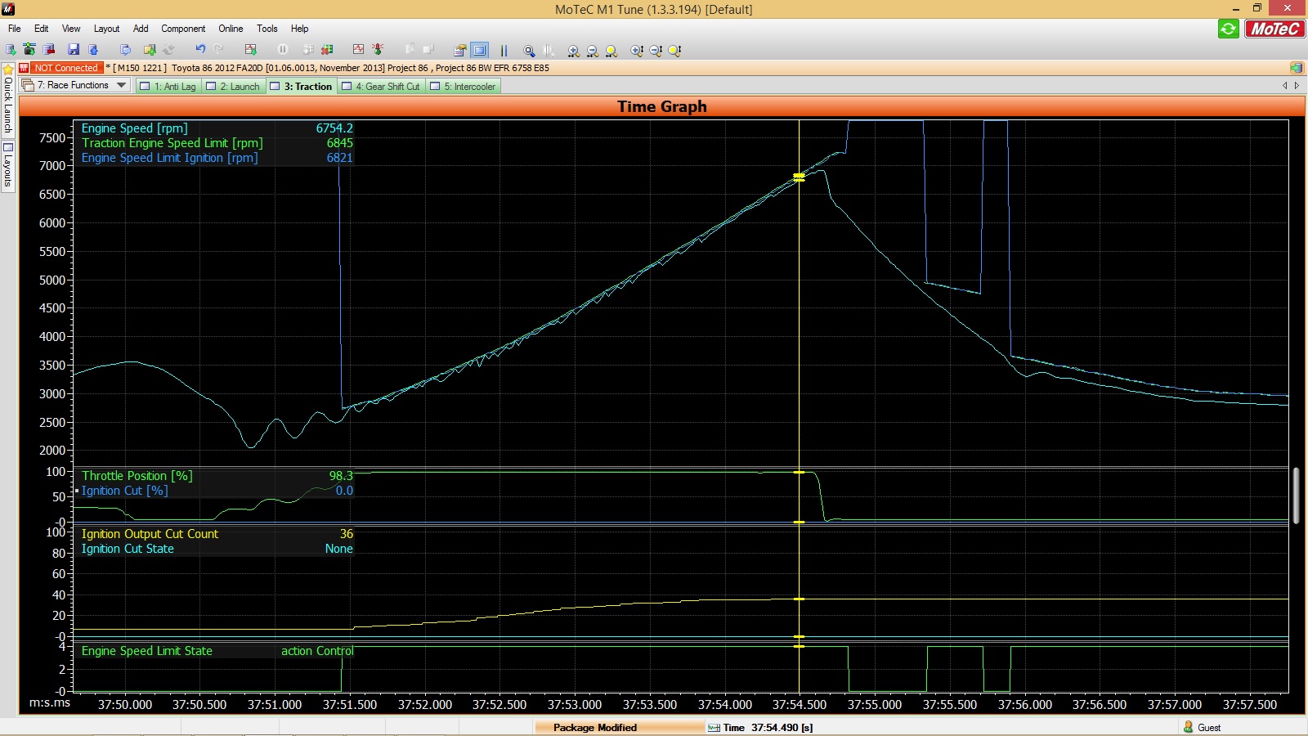Click the green sync refresh icon near MoTeC logo
Image resolution: width=1308 pixels, height=736 pixels.
tap(1229, 29)
